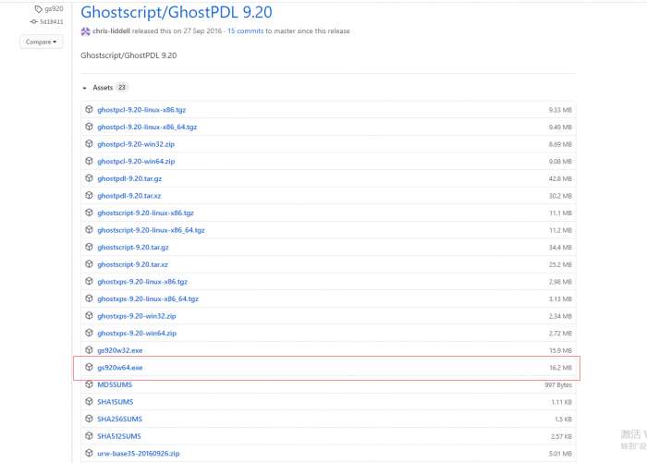The image size is (647, 463).
Task: Download ghostscript-9.20.tar.gz source
Action: [x=133, y=247]
